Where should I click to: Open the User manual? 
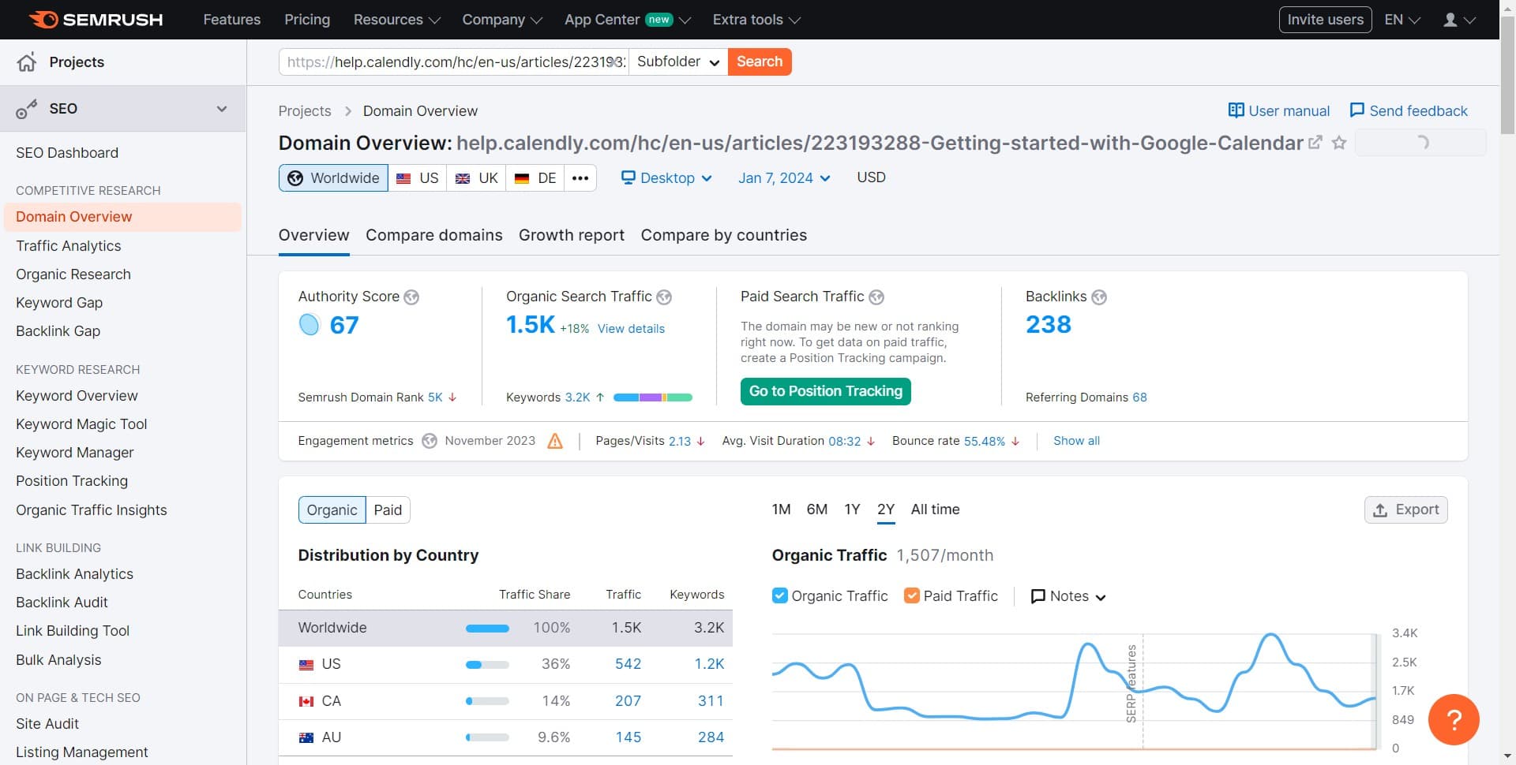(1278, 110)
